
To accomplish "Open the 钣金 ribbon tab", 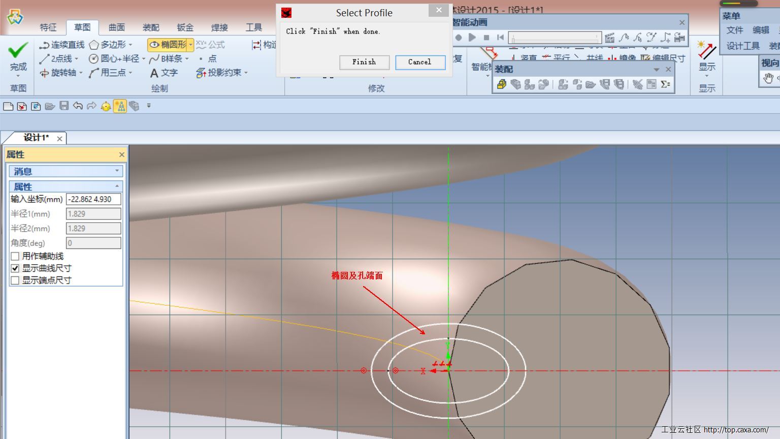I will (x=185, y=27).
